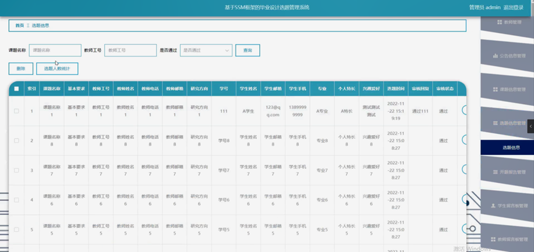Check the row 4 checkbox for 课题名称6
534x252 pixels.
coord(16,200)
